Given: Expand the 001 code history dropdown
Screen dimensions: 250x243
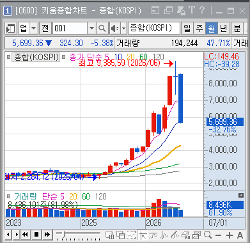Looking at the screenshot, I should pyautogui.click(x=91, y=28).
